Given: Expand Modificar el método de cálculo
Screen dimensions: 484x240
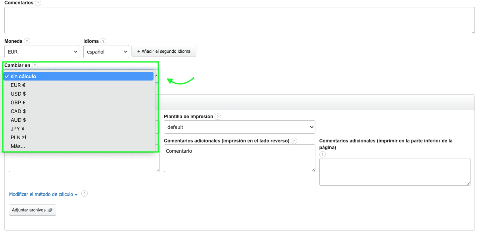Looking at the screenshot, I should click(43, 194).
